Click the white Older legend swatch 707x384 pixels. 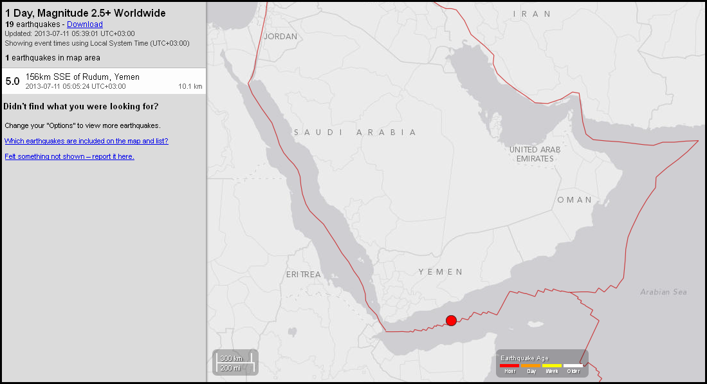pyautogui.click(x=573, y=365)
